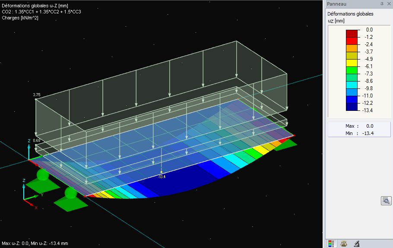This screenshot has height=248, width=393.
Task: Click legend value -4.9
Action: tap(369, 59)
